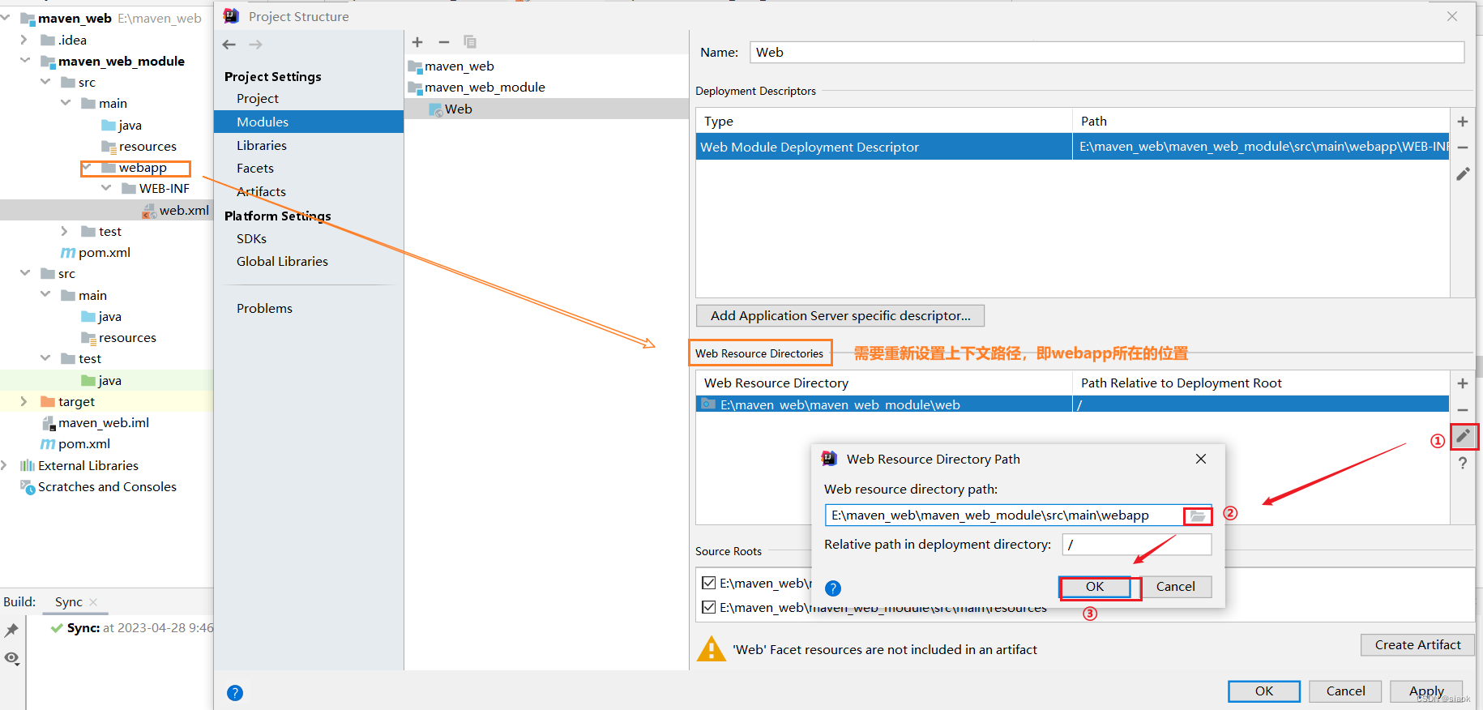Add a web resource directory with the plus icon

click(x=1463, y=383)
